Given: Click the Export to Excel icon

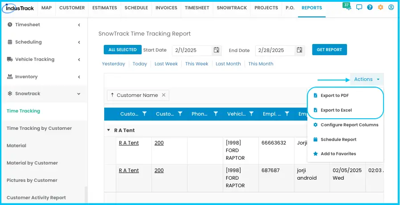Looking at the screenshot, I should 315,110.
